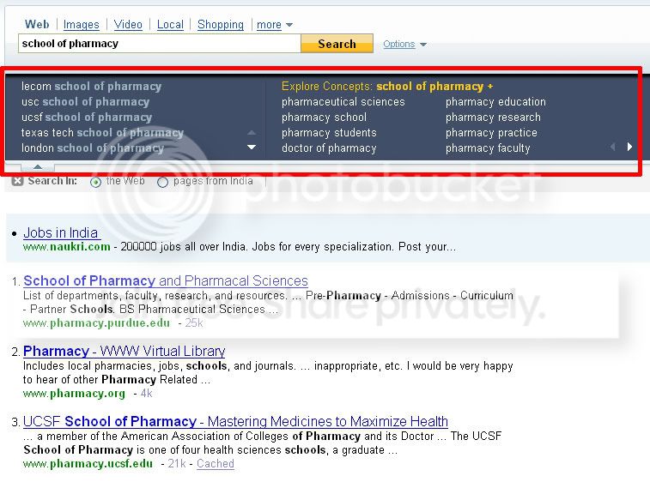This screenshot has height=482, width=650.
Task: Select 'pages from India' radio button
Action: pyautogui.click(x=162, y=182)
